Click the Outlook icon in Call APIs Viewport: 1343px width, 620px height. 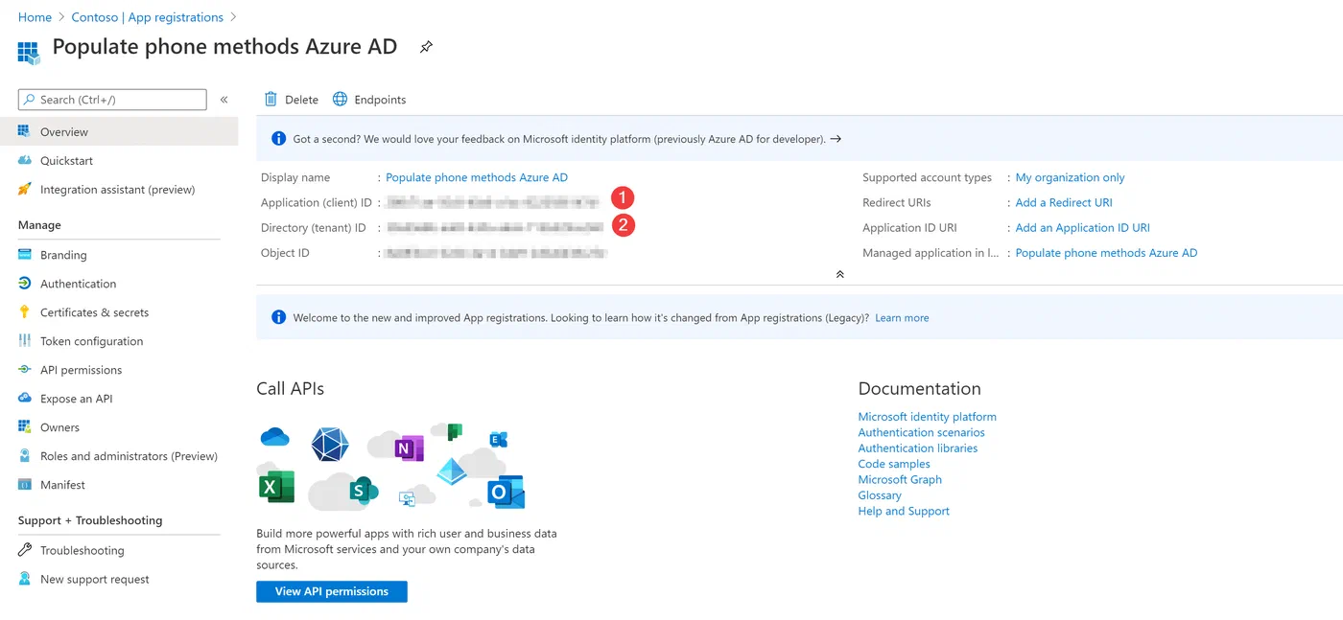click(x=506, y=492)
